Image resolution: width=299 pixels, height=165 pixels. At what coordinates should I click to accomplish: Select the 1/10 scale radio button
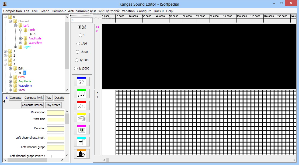click(78, 44)
